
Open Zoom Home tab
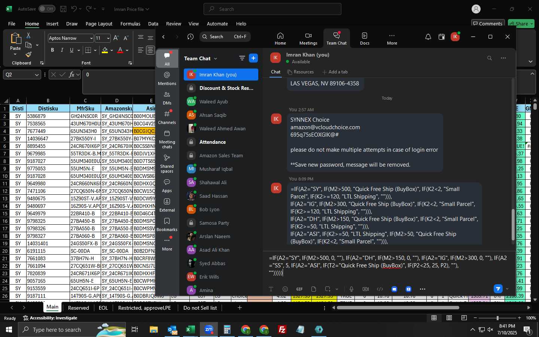(280, 39)
